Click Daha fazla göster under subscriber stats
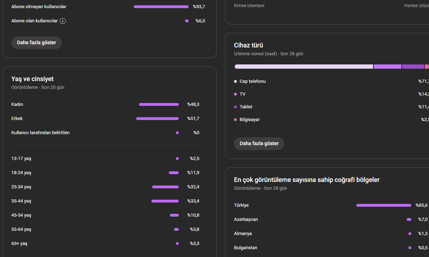Viewport: 429px width, 257px height. coord(37,42)
